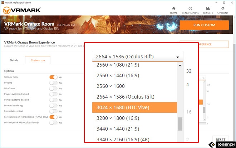Select 3840 × 2160 (16:9) (4K) option

pyautogui.click(x=134, y=139)
